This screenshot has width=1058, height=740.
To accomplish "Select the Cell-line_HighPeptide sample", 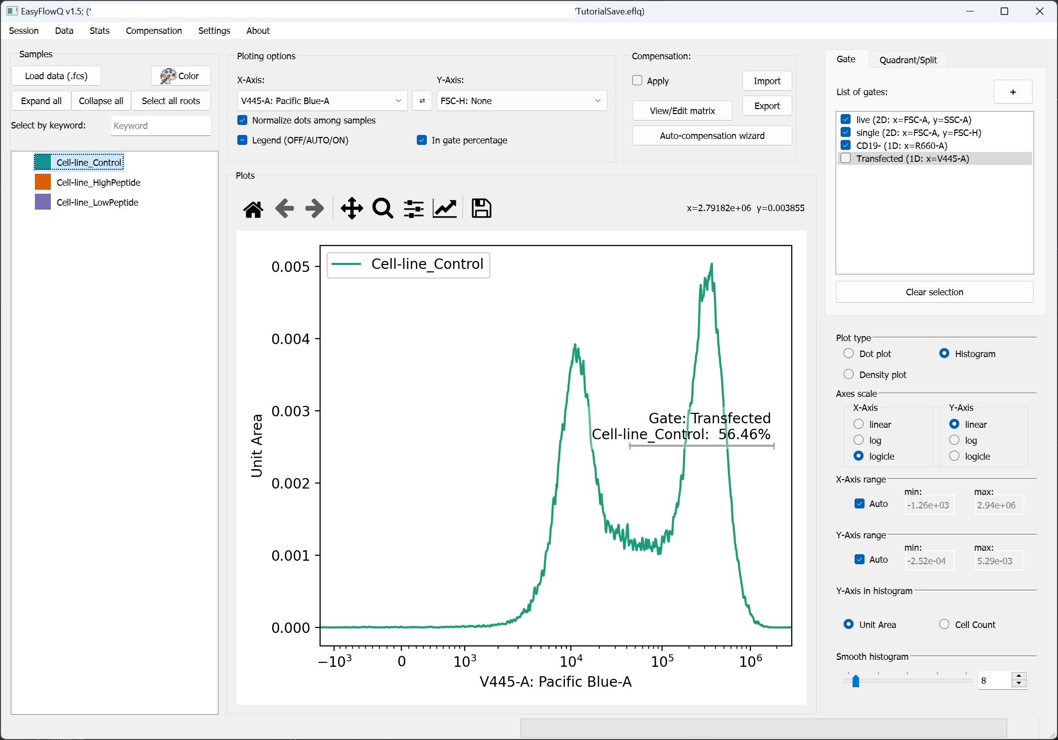I will point(98,182).
